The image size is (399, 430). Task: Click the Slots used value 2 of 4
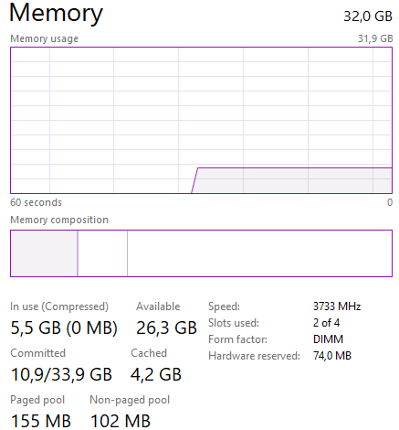326,323
